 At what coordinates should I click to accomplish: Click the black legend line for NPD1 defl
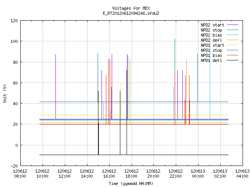(233, 60)
